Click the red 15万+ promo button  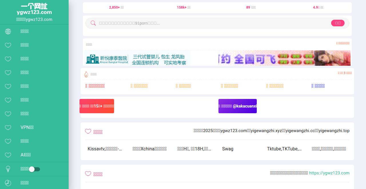pos(97,106)
